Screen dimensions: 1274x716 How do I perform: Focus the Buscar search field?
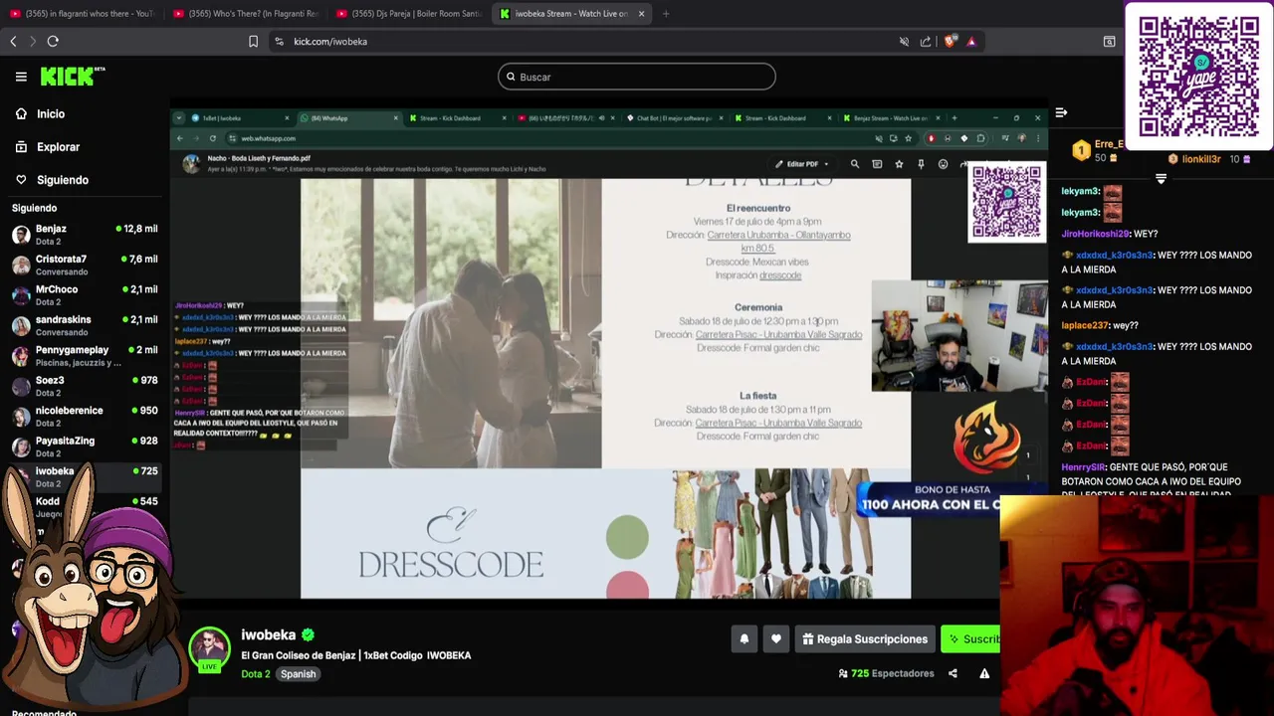637,77
